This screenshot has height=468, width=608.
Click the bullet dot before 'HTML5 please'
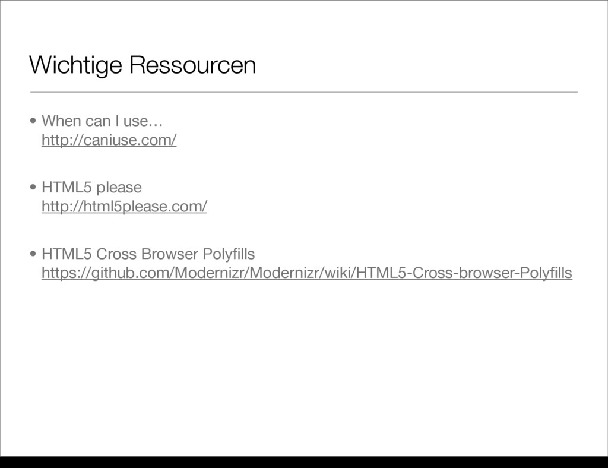[34, 188]
